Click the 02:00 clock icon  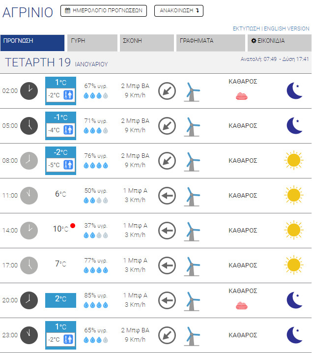(x=28, y=90)
